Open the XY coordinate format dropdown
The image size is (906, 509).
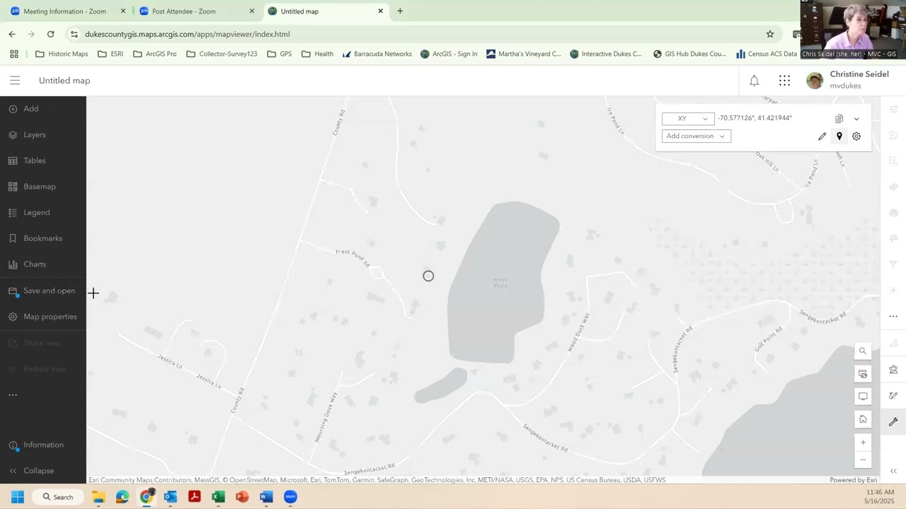[x=688, y=119]
